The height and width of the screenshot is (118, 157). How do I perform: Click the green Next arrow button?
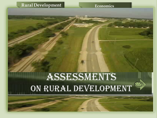140,84
